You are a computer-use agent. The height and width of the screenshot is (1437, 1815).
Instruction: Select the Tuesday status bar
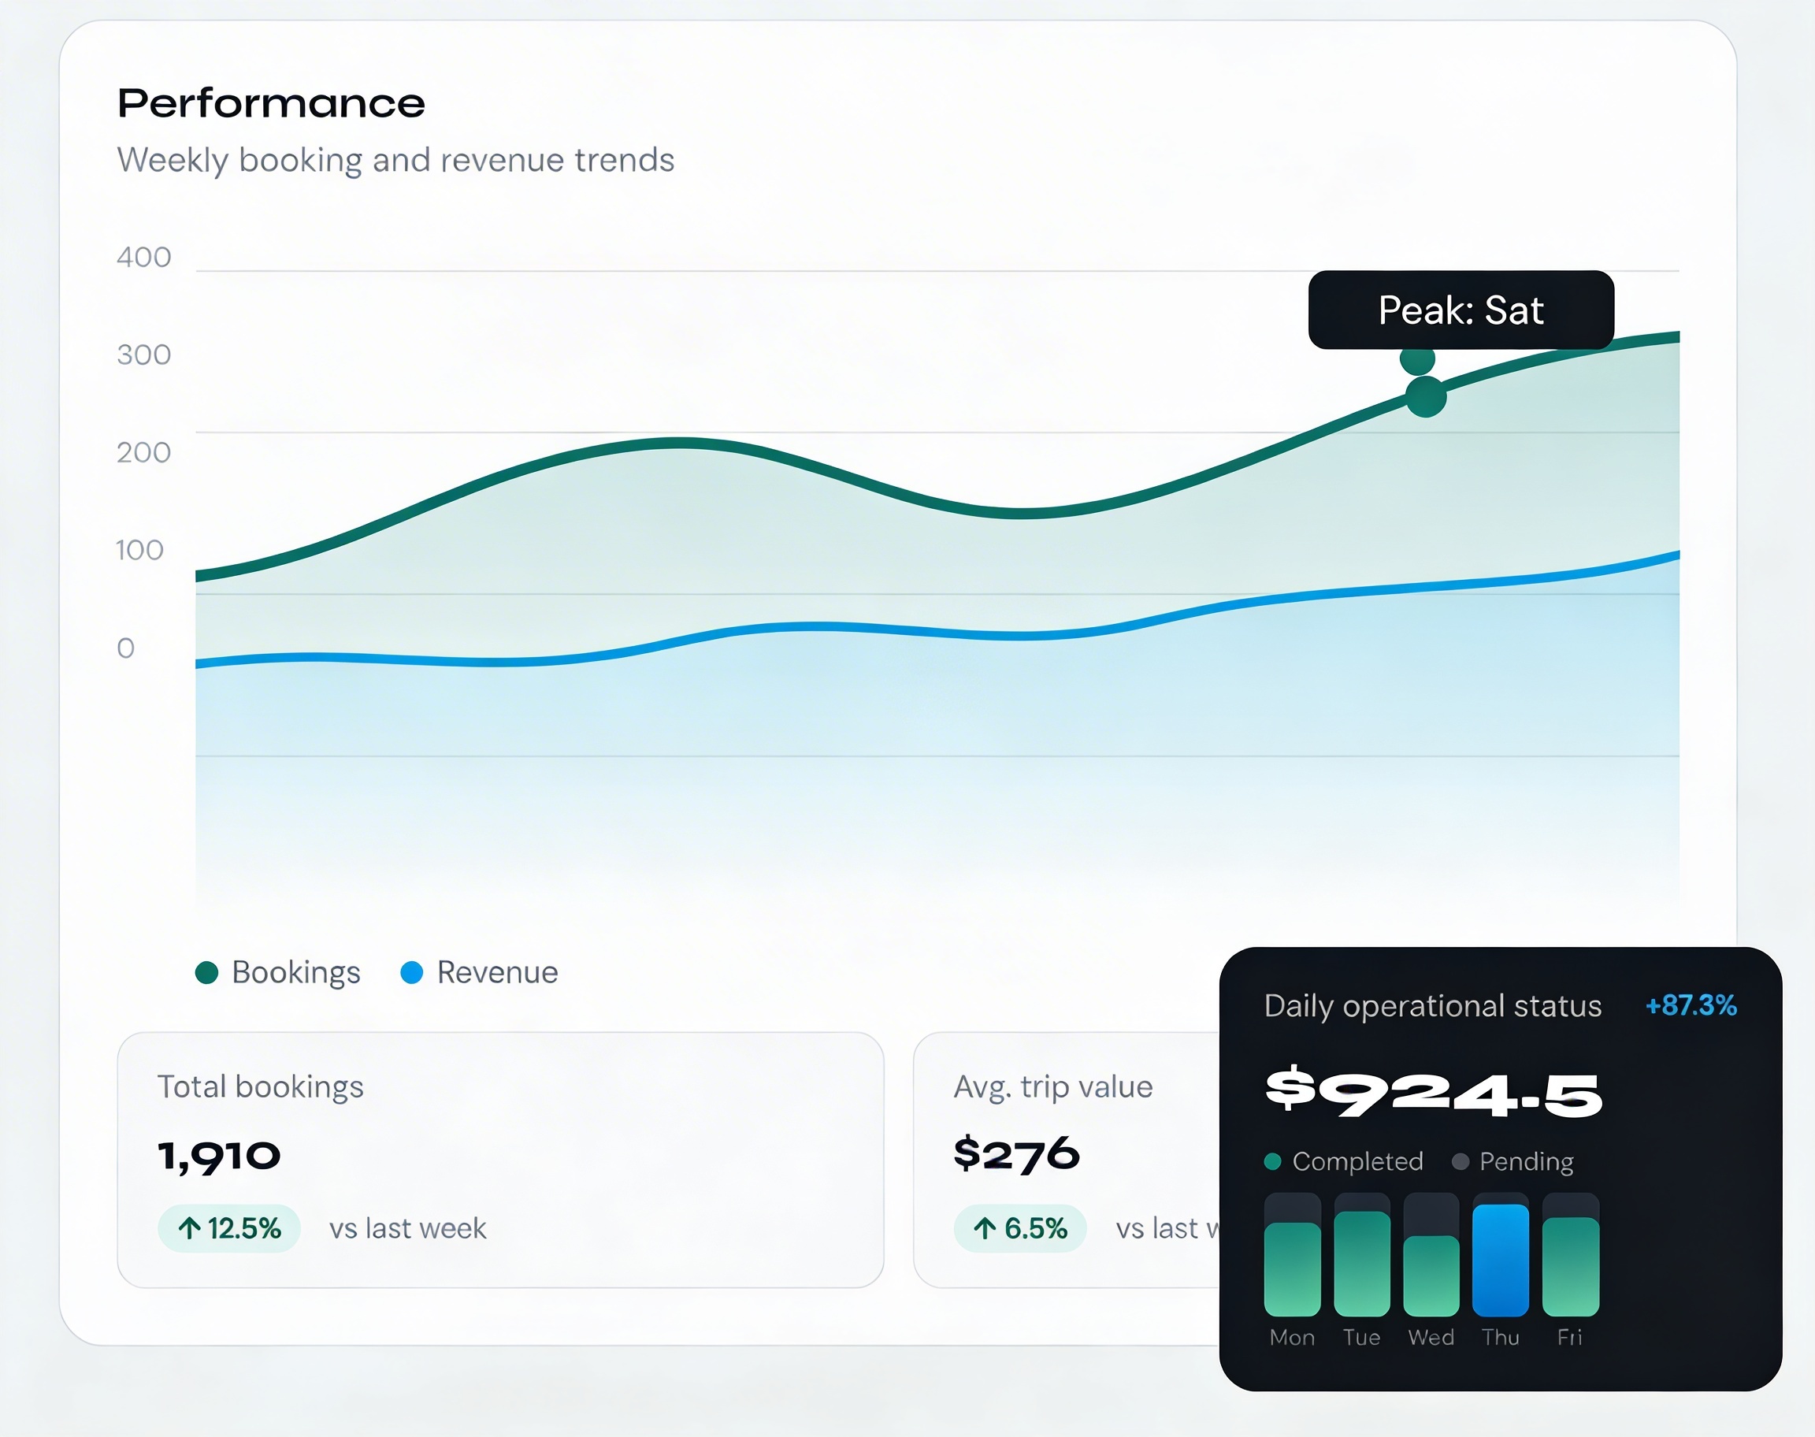tap(1362, 1262)
